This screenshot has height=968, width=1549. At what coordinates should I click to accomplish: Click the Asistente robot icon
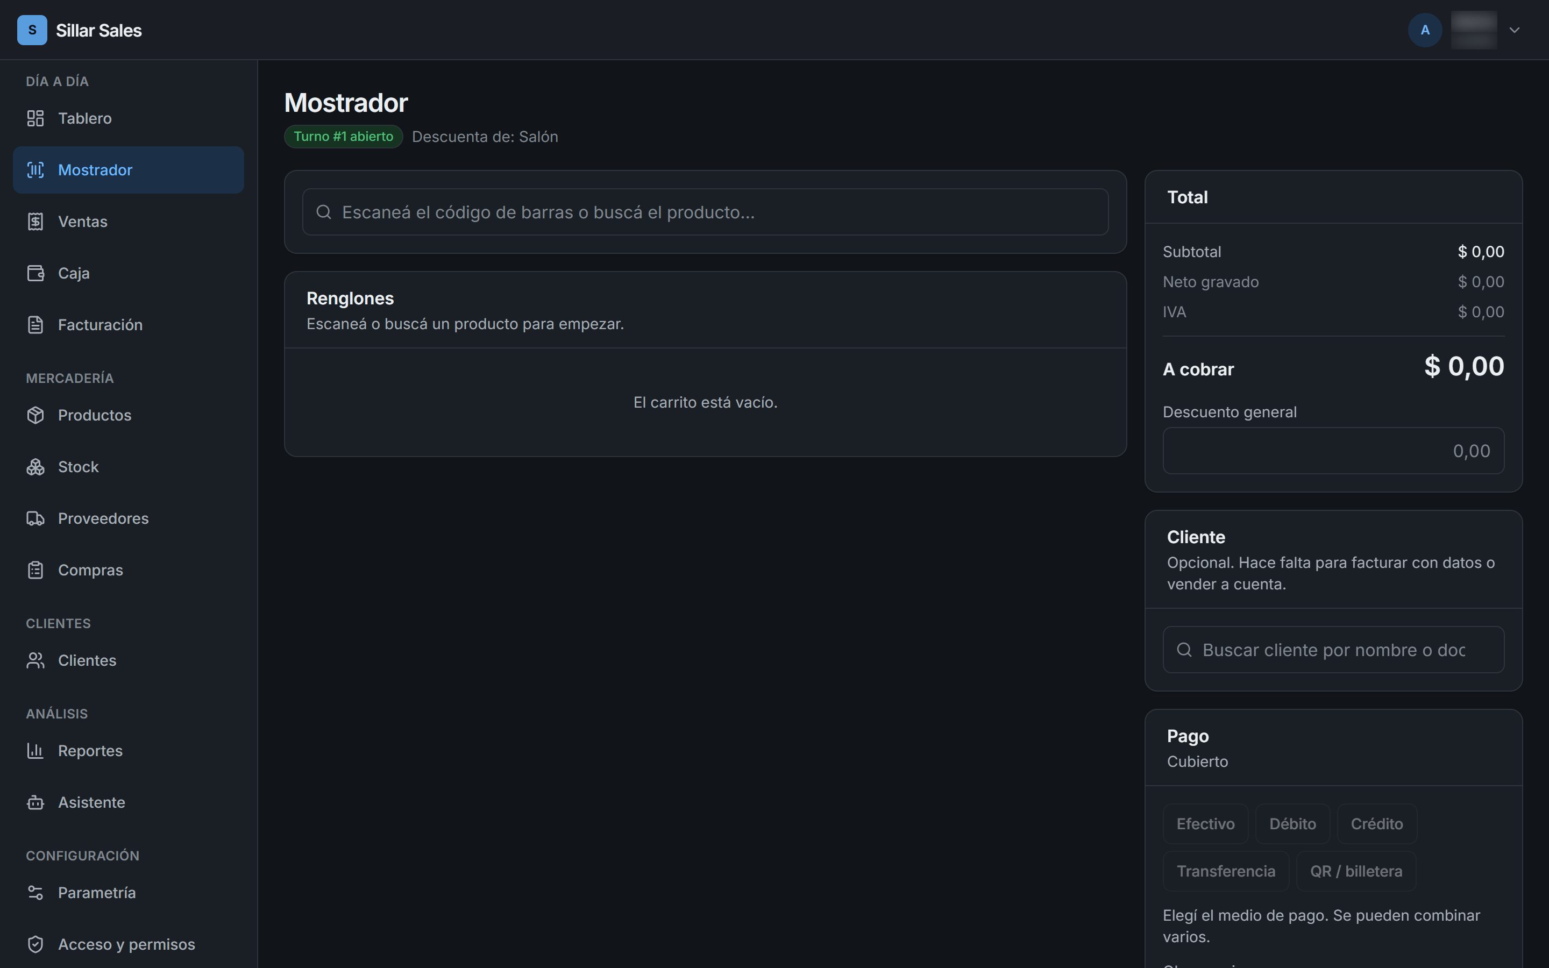pyautogui.click(x=35, y=802)
